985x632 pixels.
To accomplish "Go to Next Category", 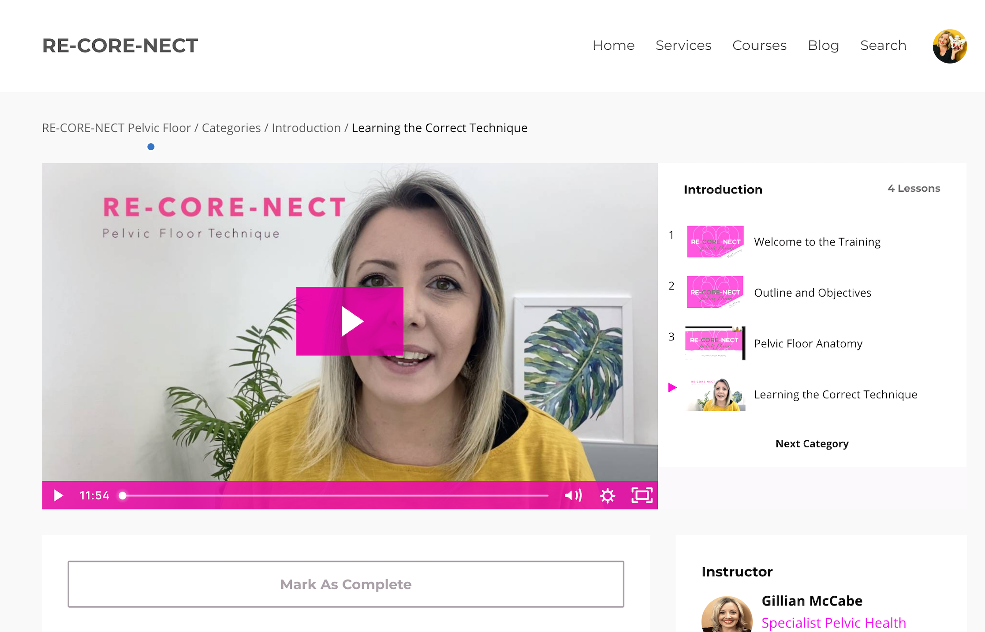I will click(812, 443).
